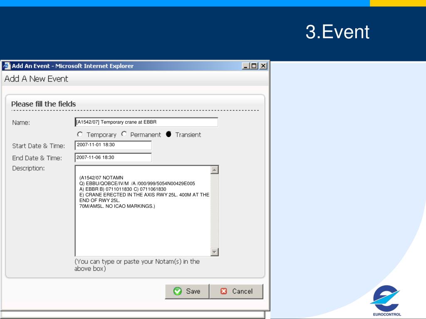Click the Internet Explorer icon in title bar
This screenshot has width=426, height=319.
pos(7,66)
